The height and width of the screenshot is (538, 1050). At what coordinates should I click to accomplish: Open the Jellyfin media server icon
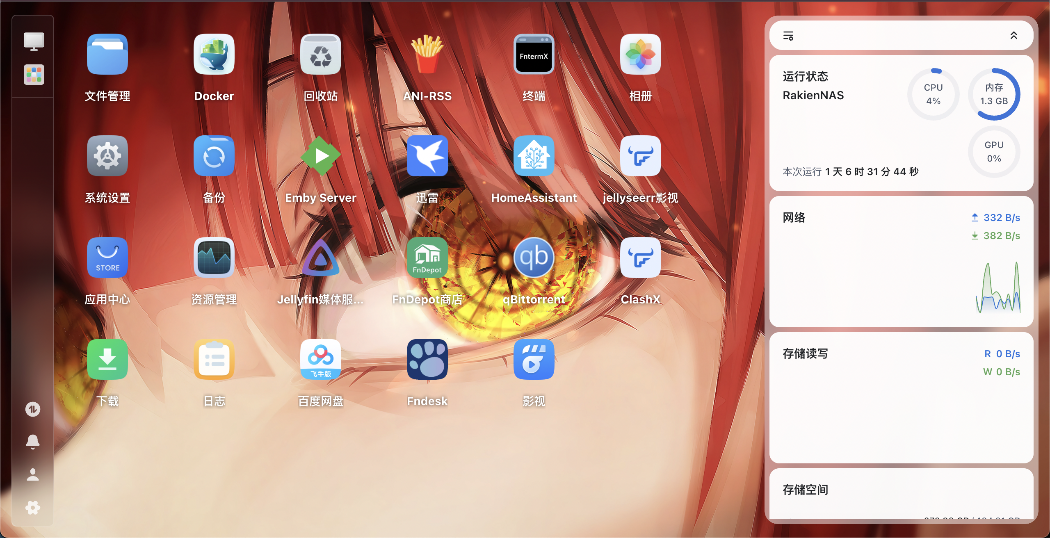point(320,258)
